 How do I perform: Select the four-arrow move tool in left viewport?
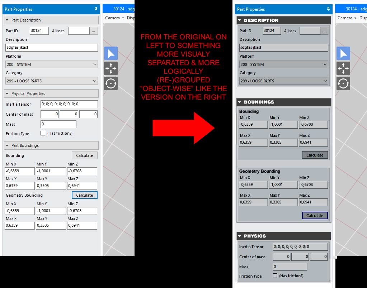tap(111, 68)
